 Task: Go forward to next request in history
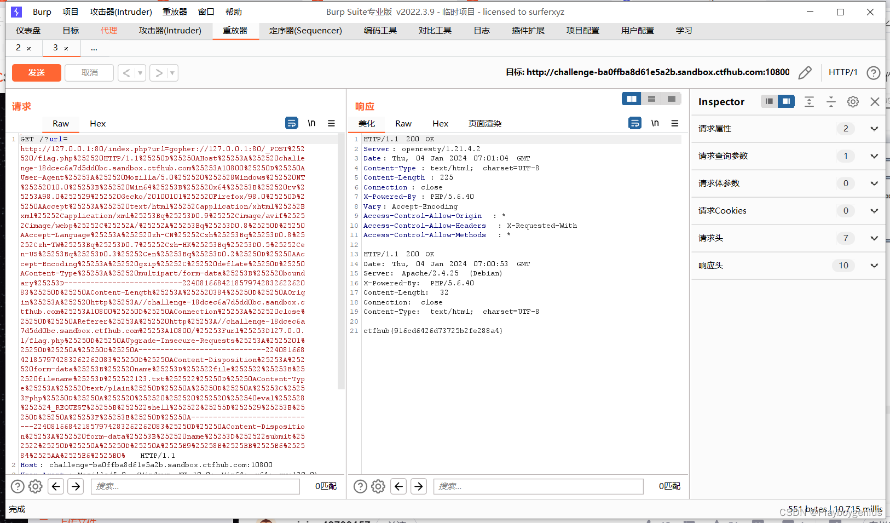coord(159,73)
